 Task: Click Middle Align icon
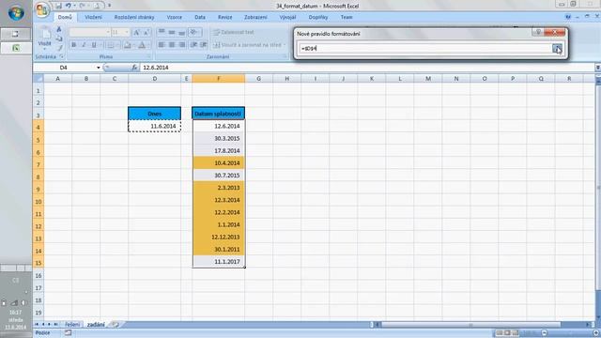172,32
